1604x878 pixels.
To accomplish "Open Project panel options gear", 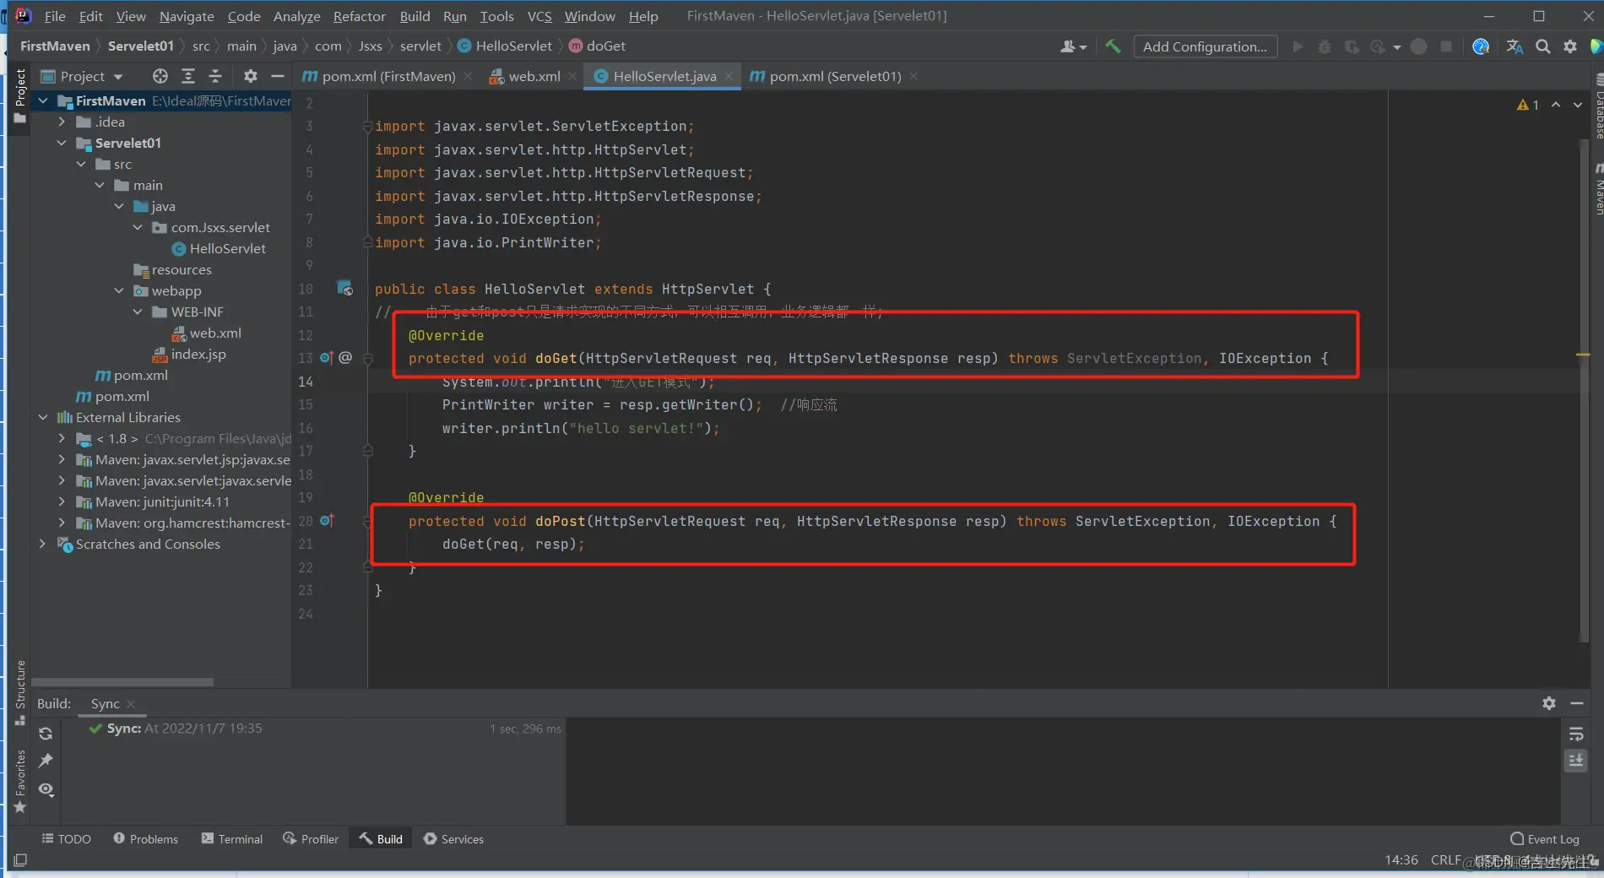I will pyautogui.click(x=250, y=76).
